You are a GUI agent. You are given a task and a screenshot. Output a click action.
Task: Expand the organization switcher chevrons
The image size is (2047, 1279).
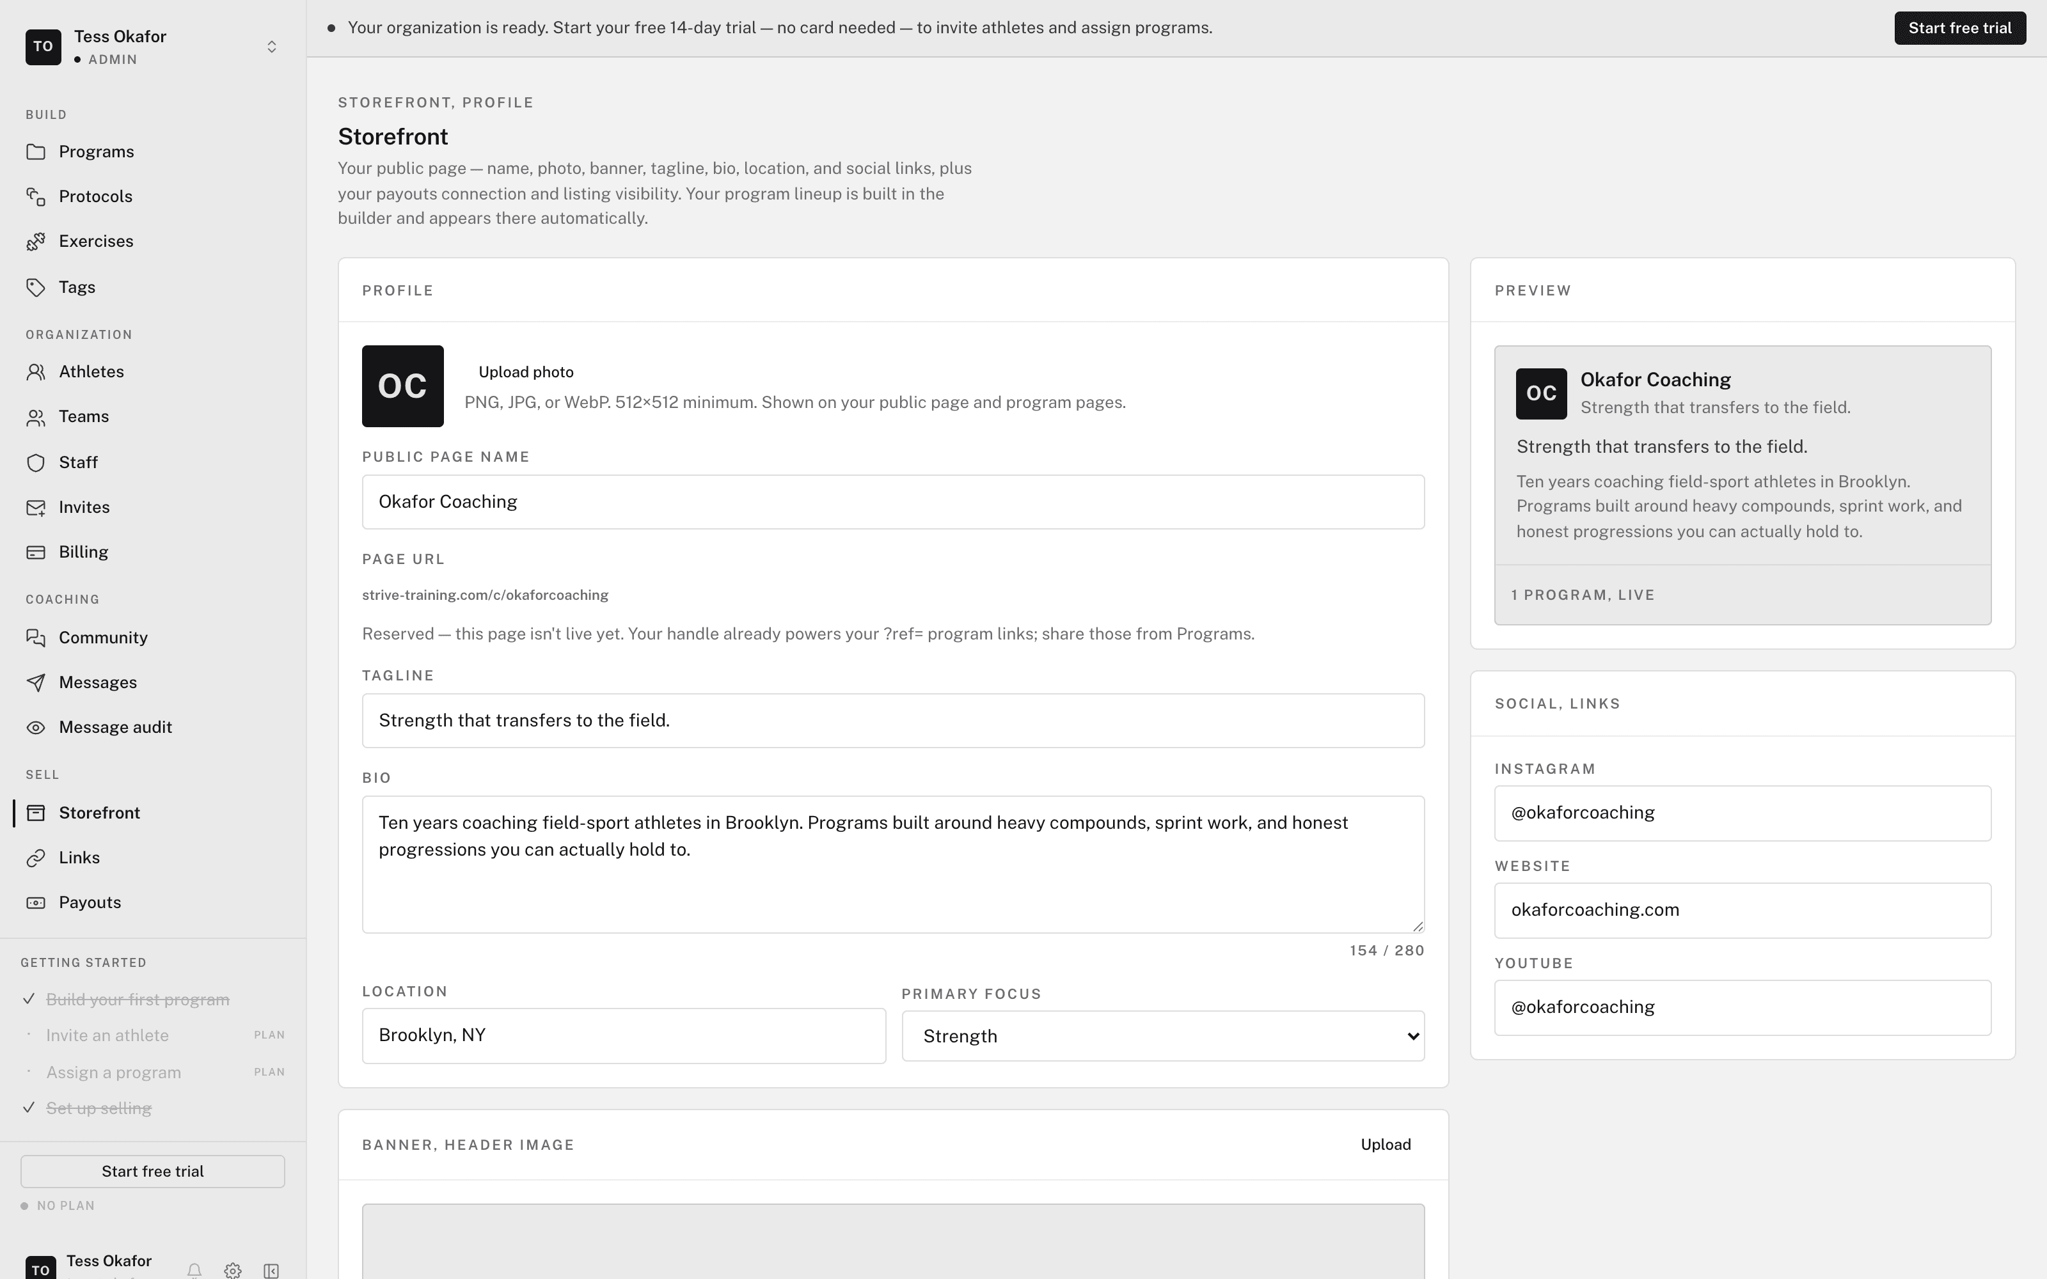tap(271, 47)
